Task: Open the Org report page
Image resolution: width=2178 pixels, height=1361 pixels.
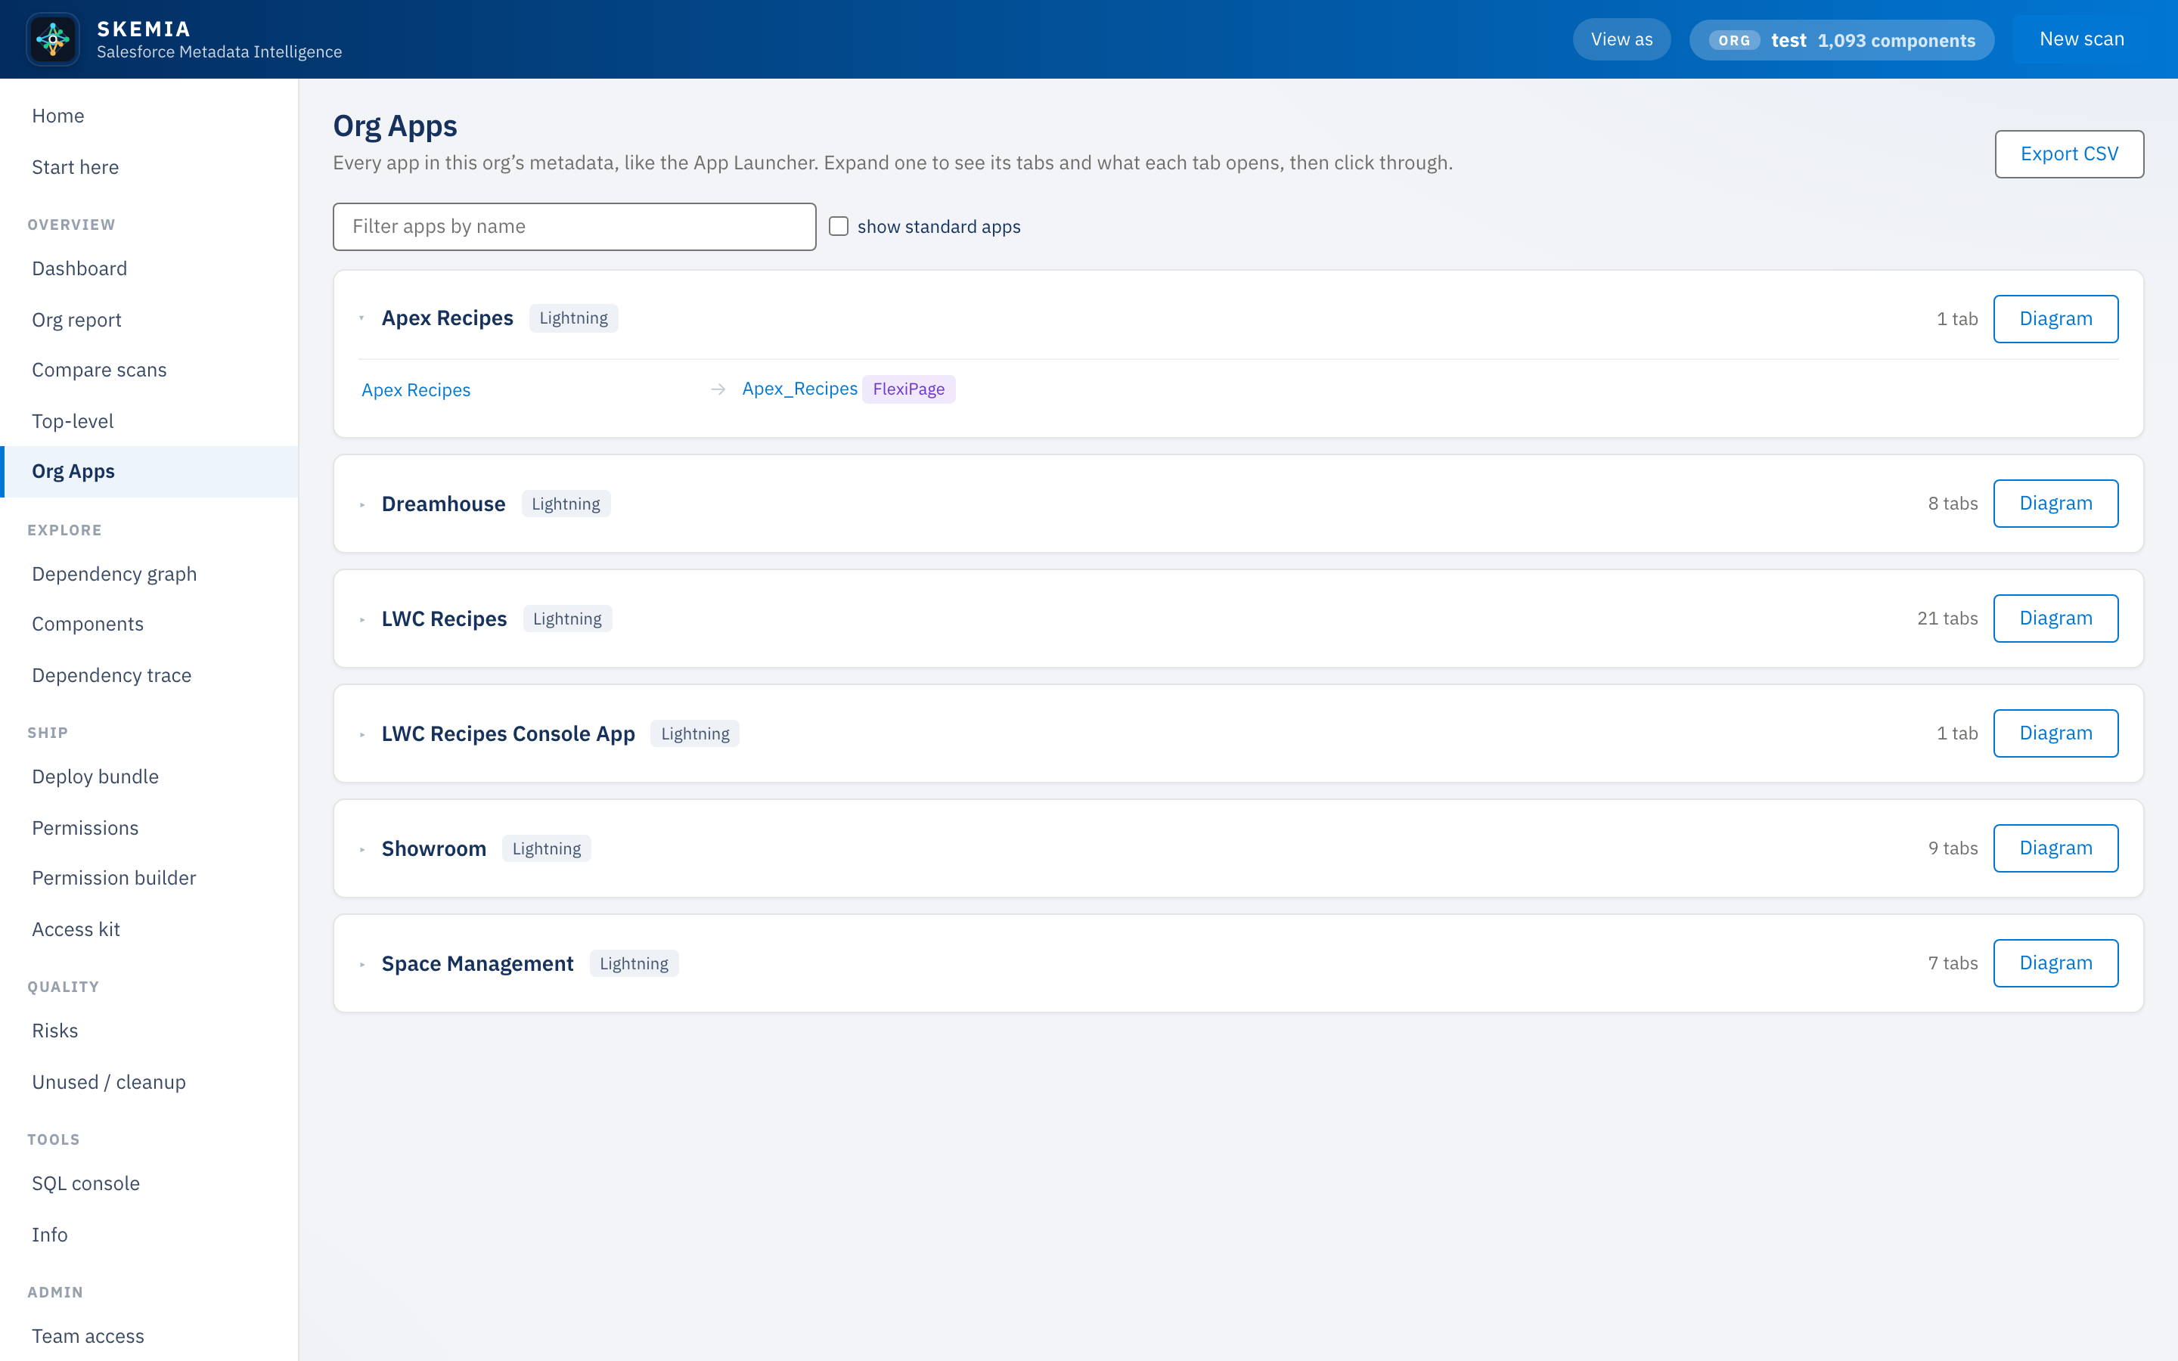Action: coord(150,320)
